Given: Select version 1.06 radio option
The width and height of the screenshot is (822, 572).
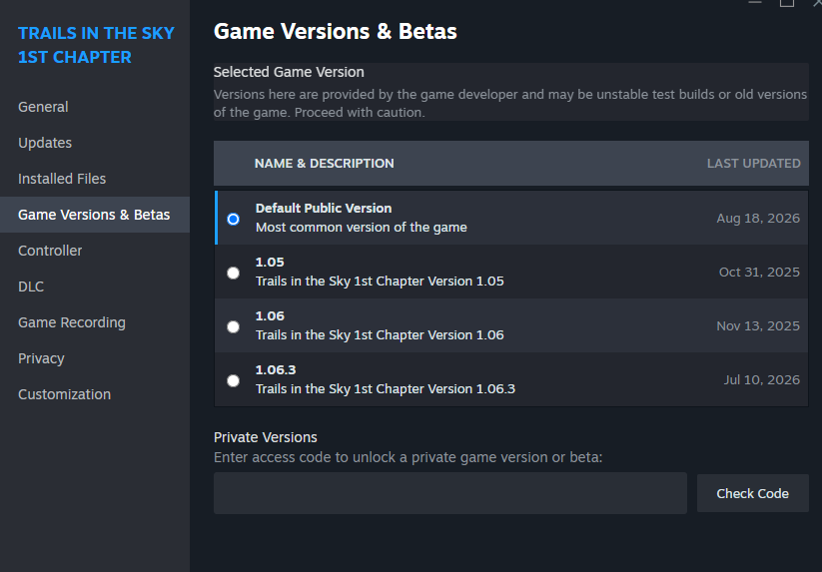Looking at the screenshot, I should point(234,326).
